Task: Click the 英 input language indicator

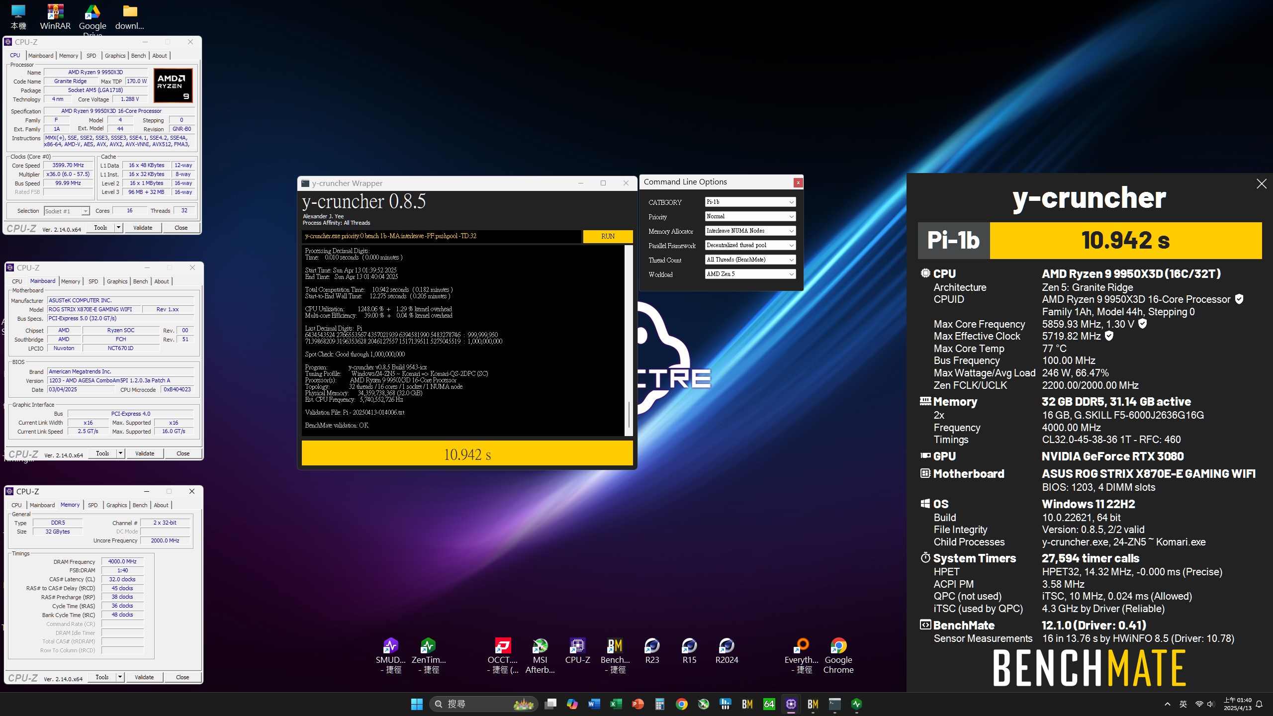Action: tap(1183, 704)
